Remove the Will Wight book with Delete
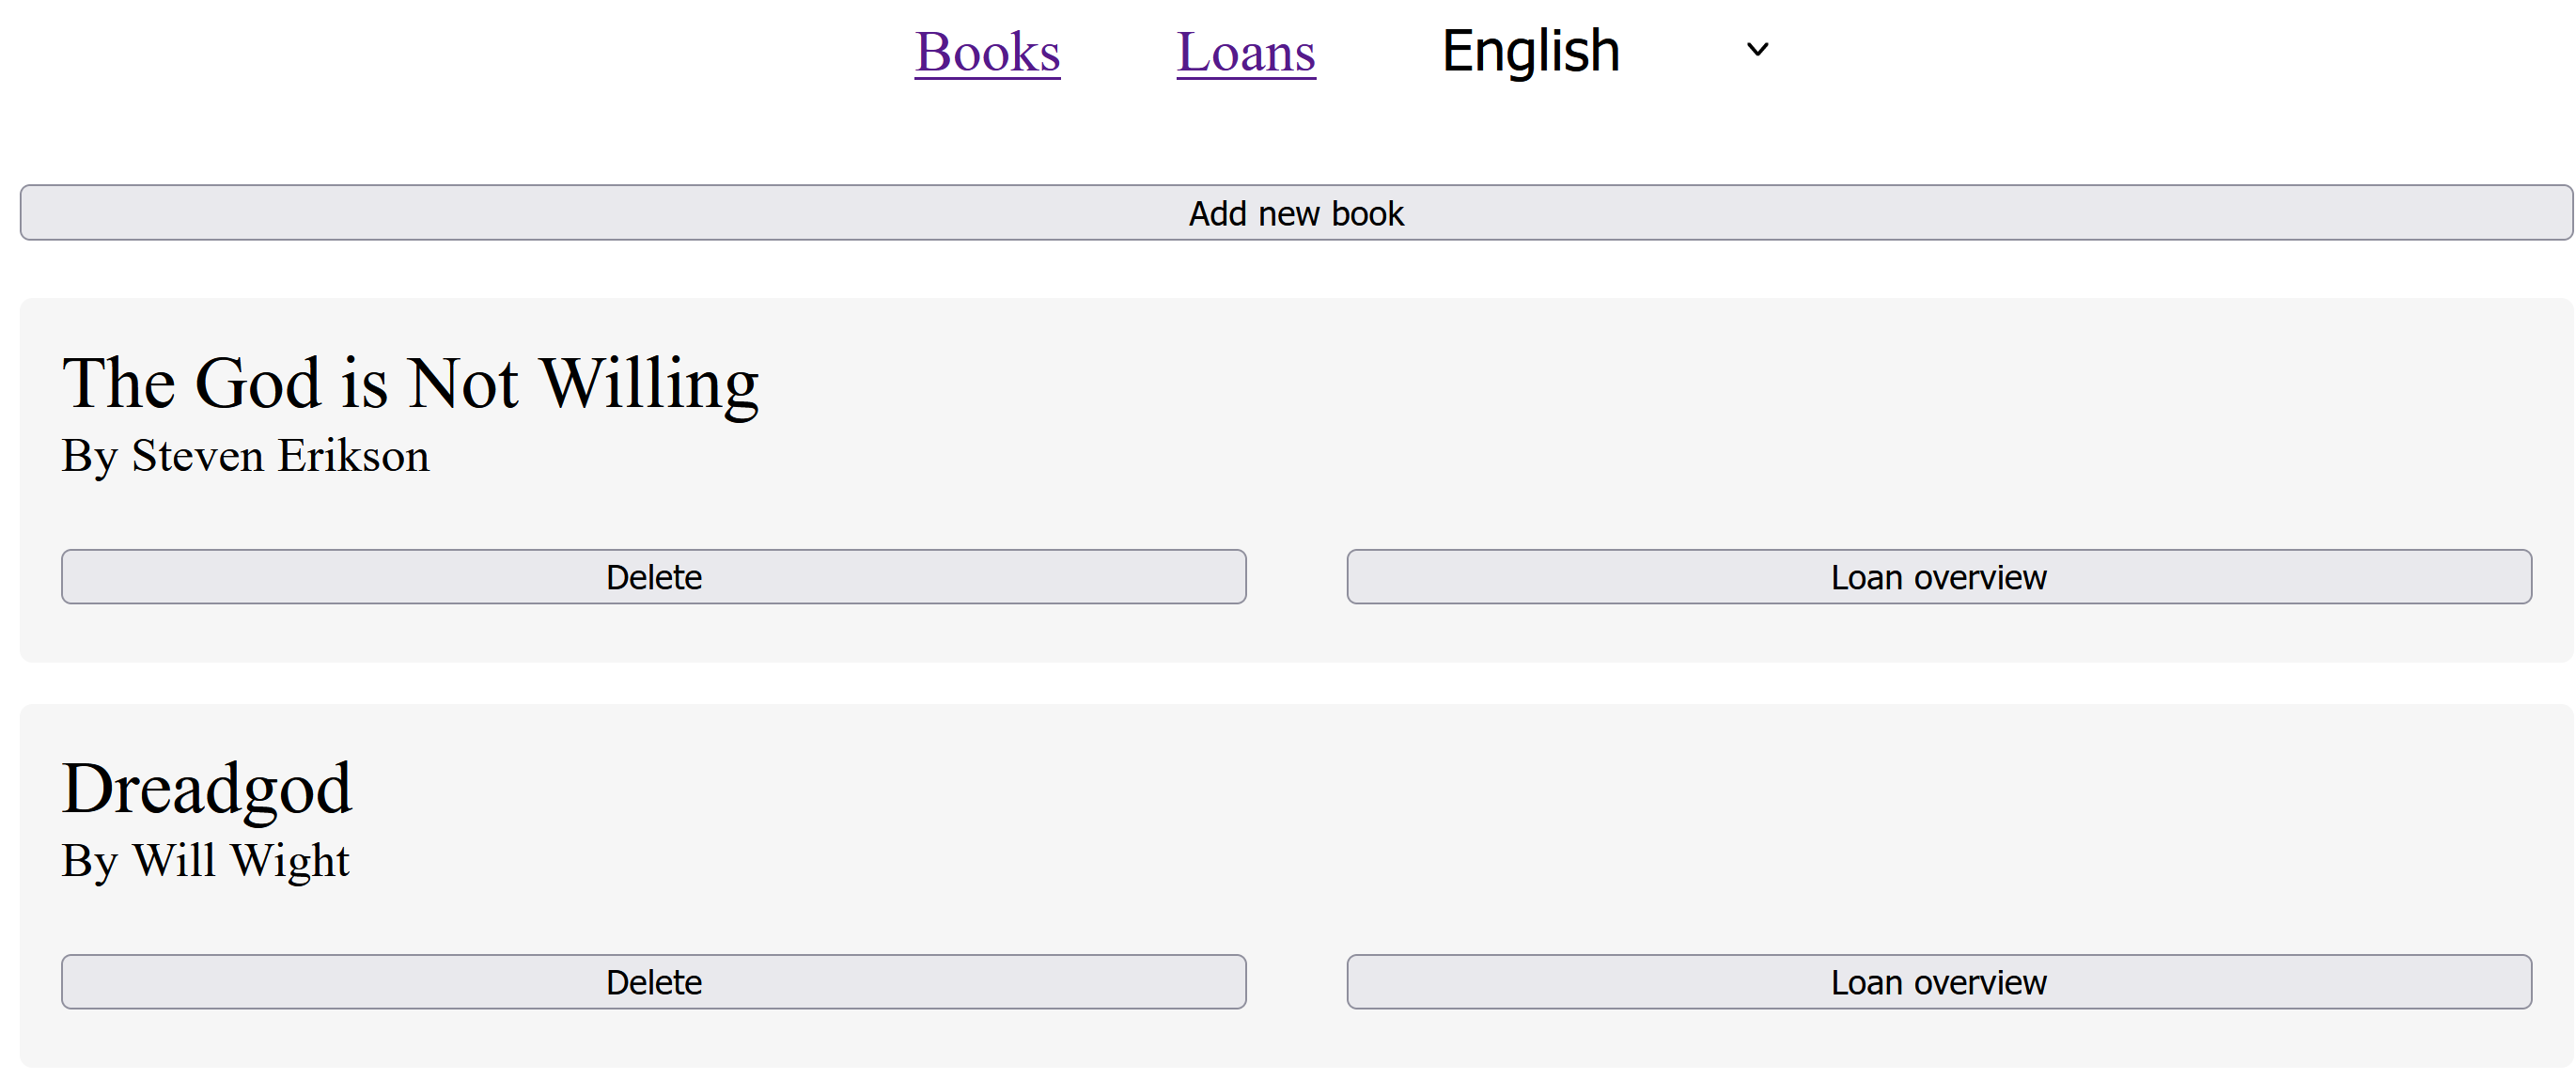Viewport: 2576px width, 1080px height. click(x=653, y=982)
